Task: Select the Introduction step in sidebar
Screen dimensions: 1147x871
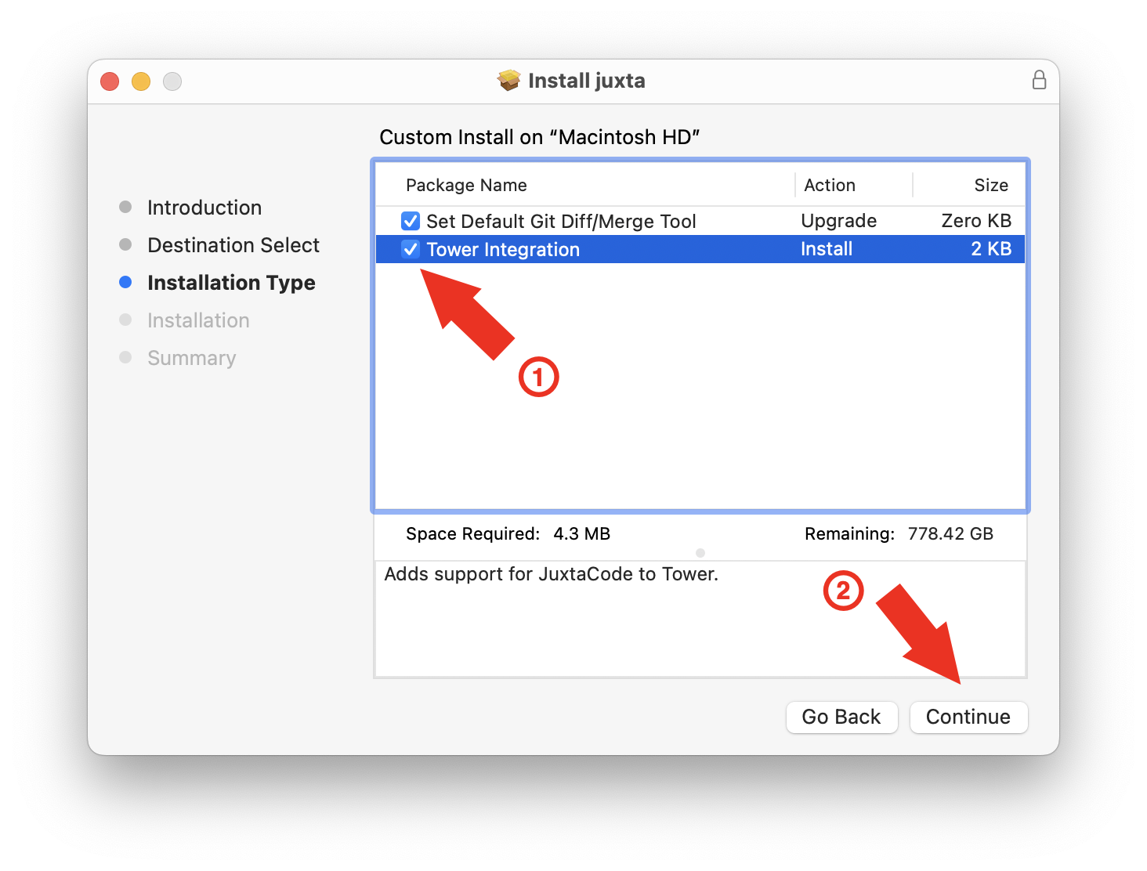Action: click(204, 208)
